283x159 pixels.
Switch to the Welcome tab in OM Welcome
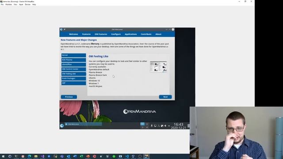(x=73, y=34)
